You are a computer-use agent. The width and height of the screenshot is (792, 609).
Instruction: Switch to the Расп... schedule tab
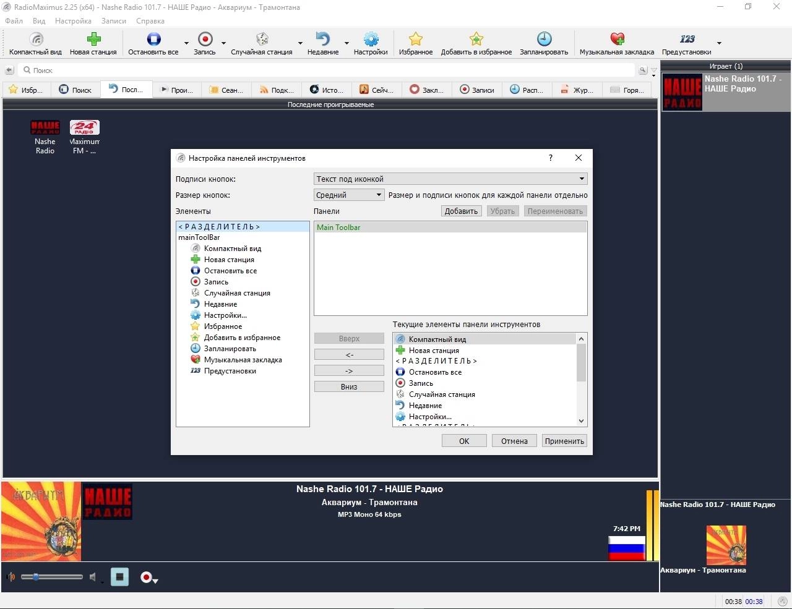pos(527,90)
